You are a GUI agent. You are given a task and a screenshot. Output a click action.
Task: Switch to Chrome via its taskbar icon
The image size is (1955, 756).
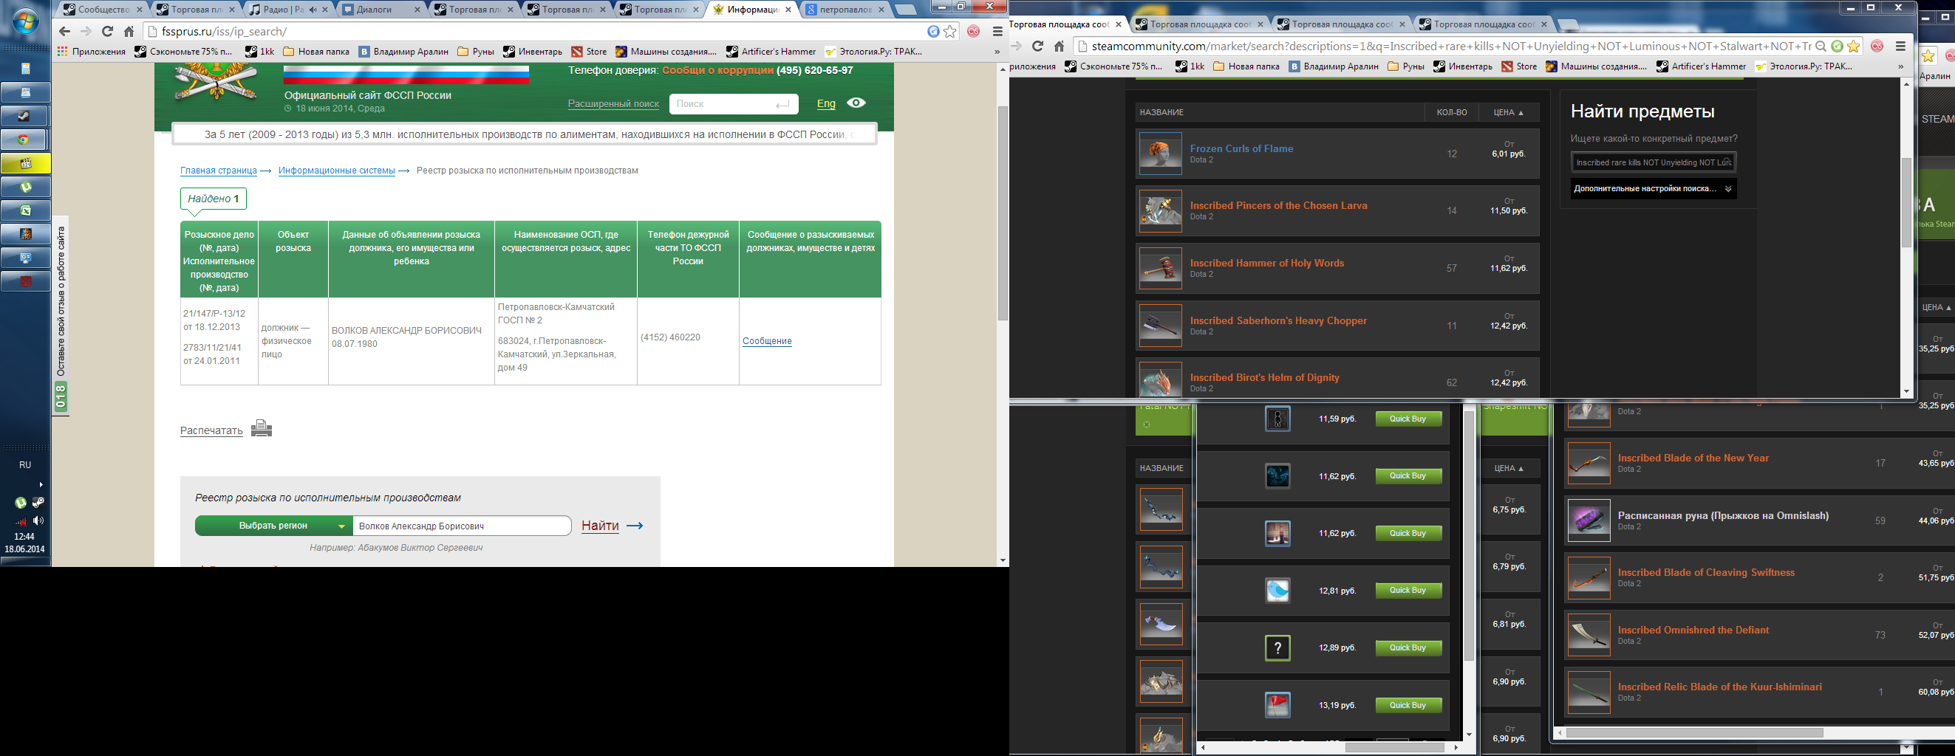pyautogui.click(x=25, y=140)
